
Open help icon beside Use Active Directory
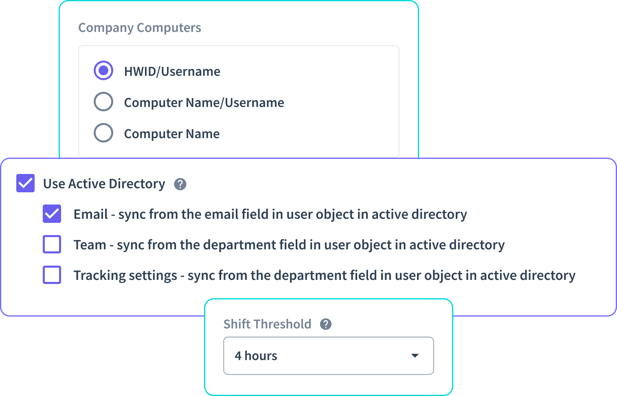(x=180, y=184)
